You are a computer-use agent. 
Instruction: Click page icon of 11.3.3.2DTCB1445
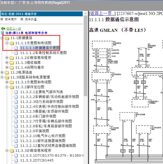click(16, 160)
